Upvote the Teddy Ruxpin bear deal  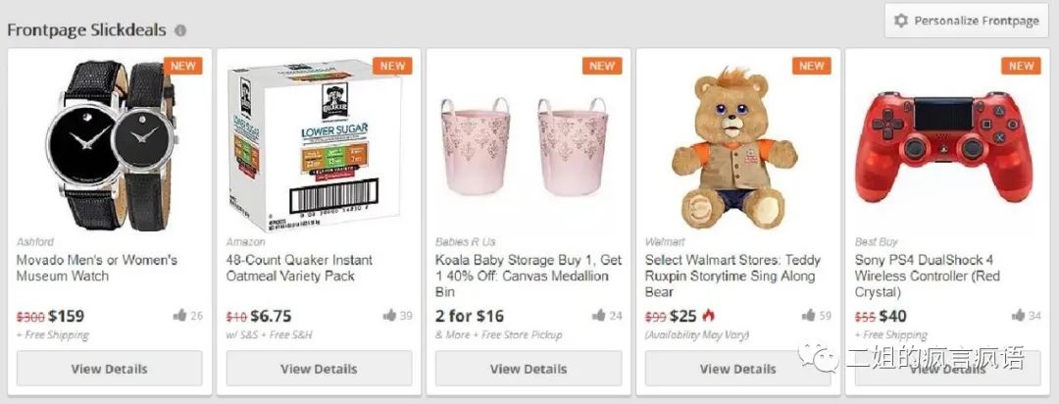pyautogui.click(x=809, y=316)
